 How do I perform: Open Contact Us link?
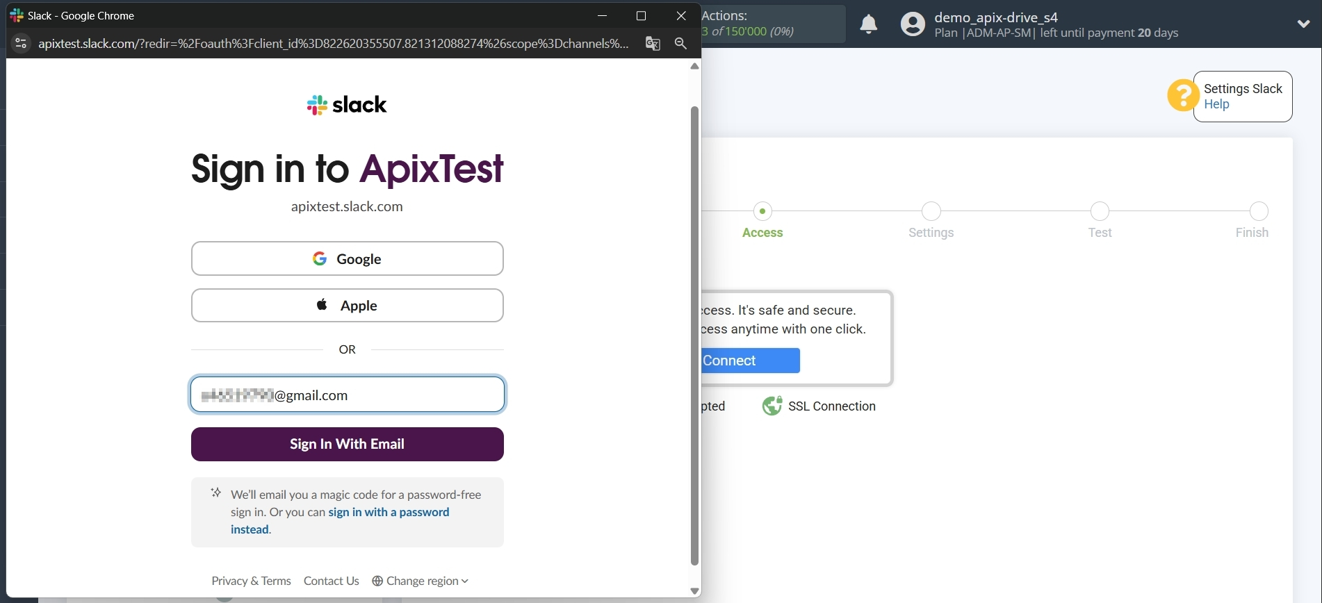332,581
